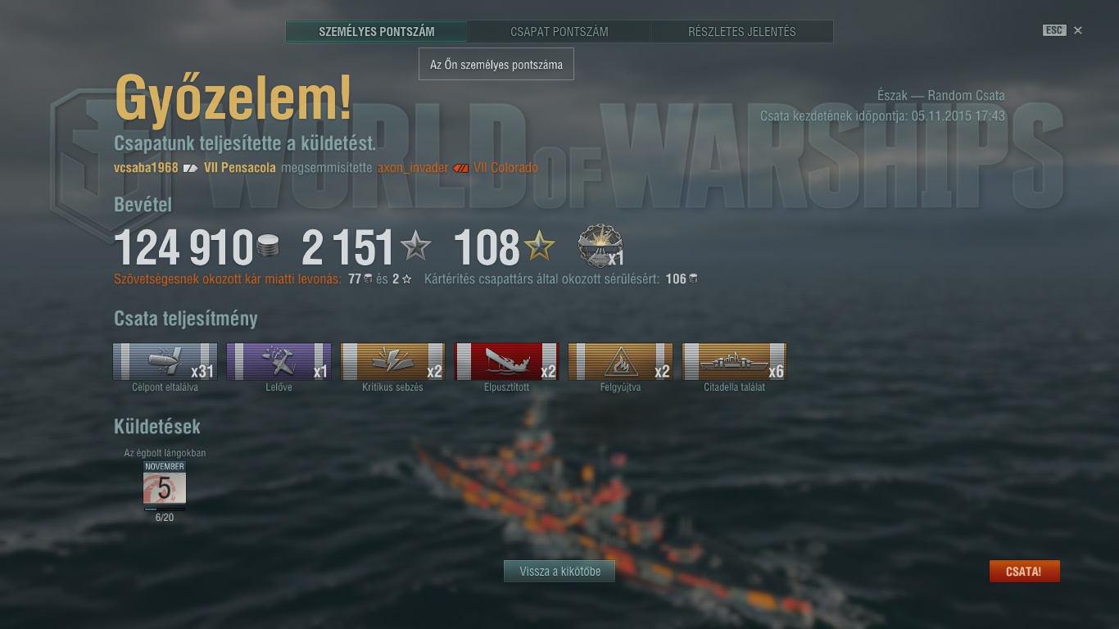Image resolution: width=1119 pixels, height=629 pixels.
Task: Select the Felgyújtva fire ribbon
Action: click(x=620, y=361)
